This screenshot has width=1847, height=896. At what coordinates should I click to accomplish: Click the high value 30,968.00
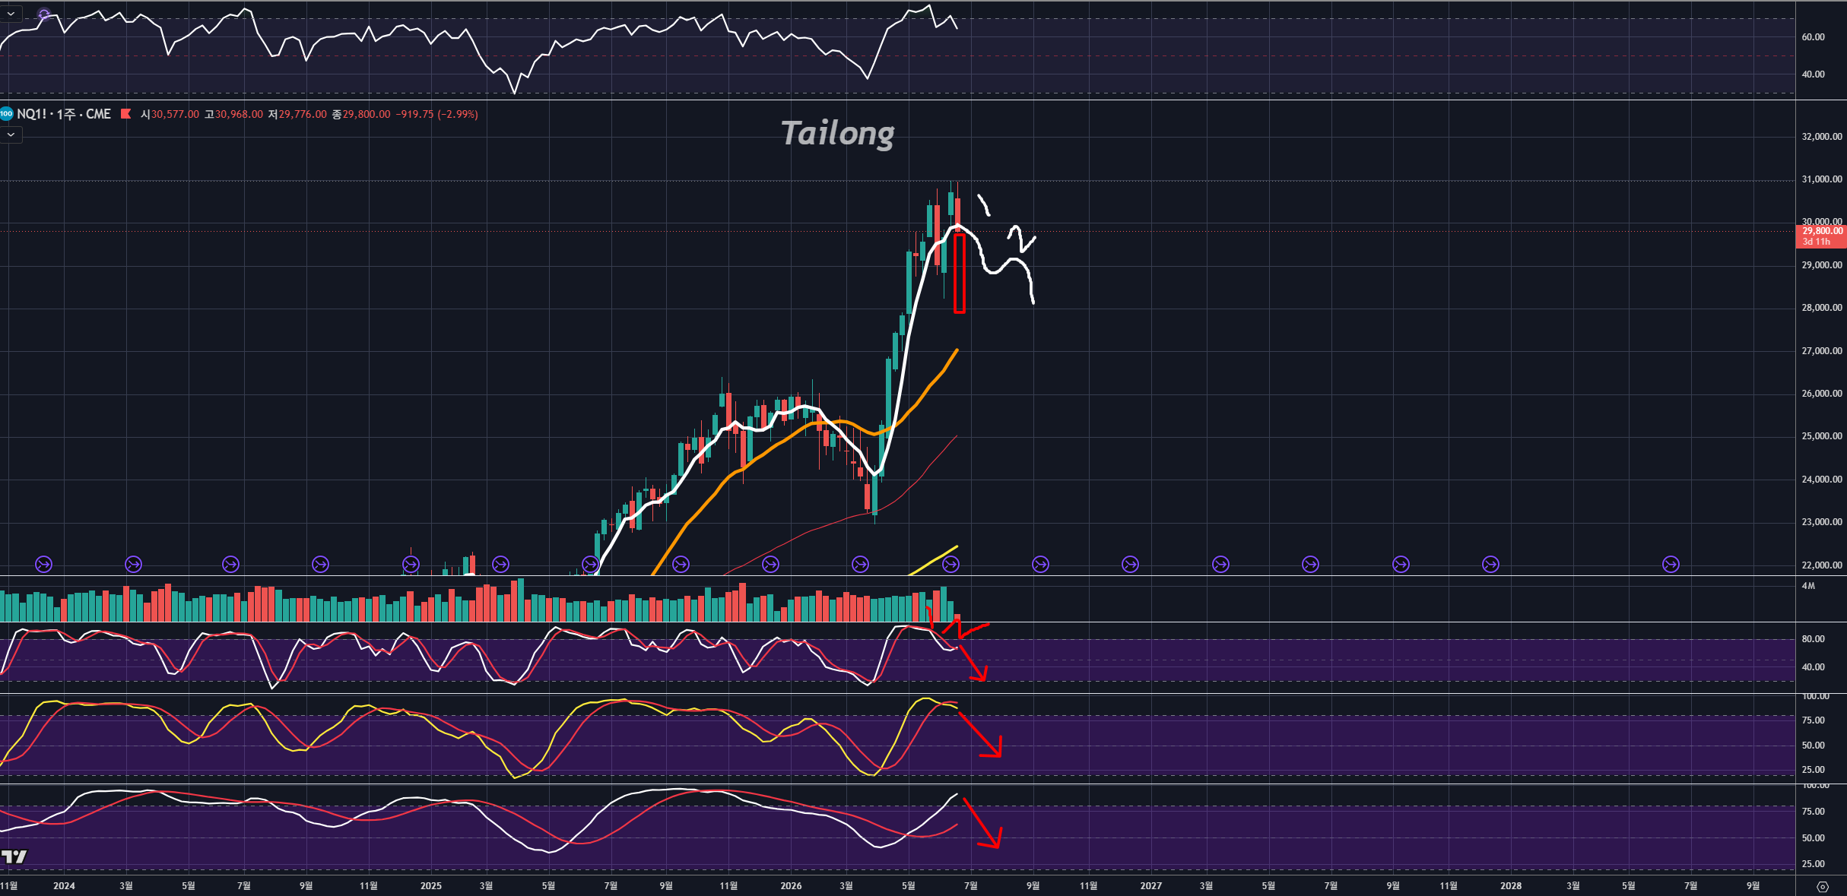click(x=239, y=115)
